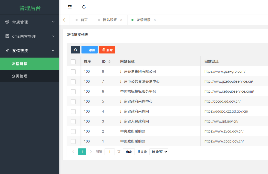Click the link icon beside 友情链接 menu
This screenshot has width=268, height=174.
point(7,51)
